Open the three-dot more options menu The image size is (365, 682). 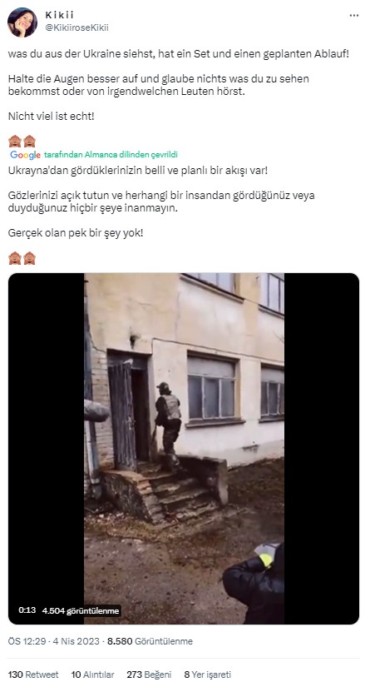(354, 15)
